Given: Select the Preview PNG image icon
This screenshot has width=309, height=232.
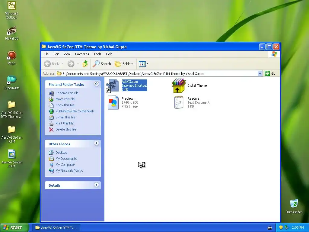Looking at the screenshot, I should (113, 102).
